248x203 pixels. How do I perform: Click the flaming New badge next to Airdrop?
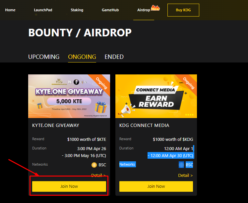click(155, 8)
